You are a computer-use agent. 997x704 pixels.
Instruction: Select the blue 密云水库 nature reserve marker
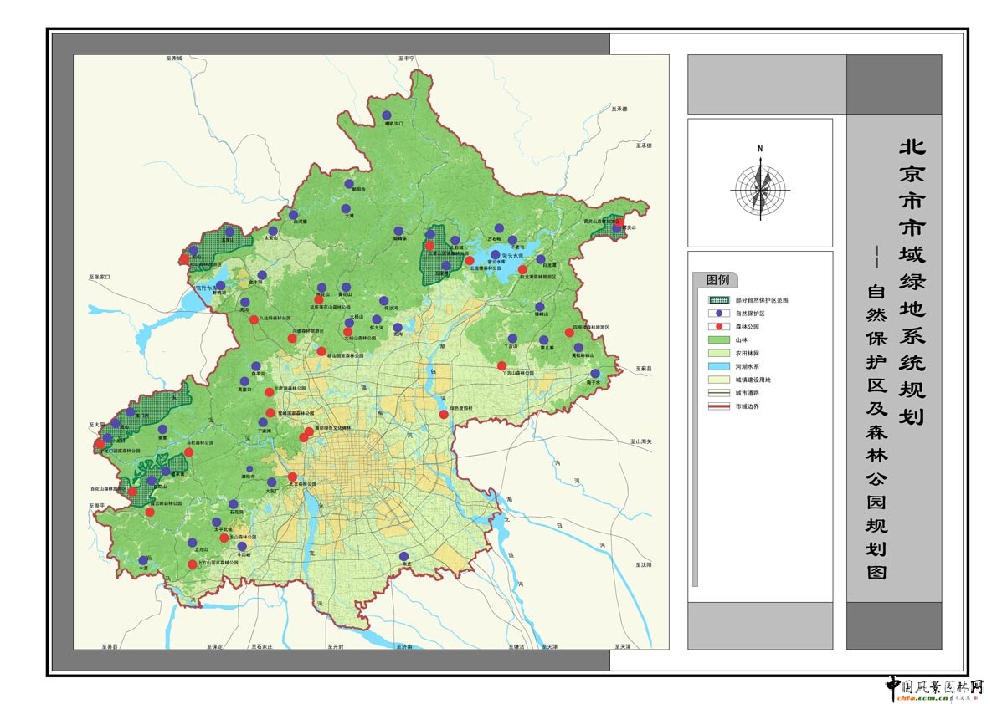[x=496, y=254]
